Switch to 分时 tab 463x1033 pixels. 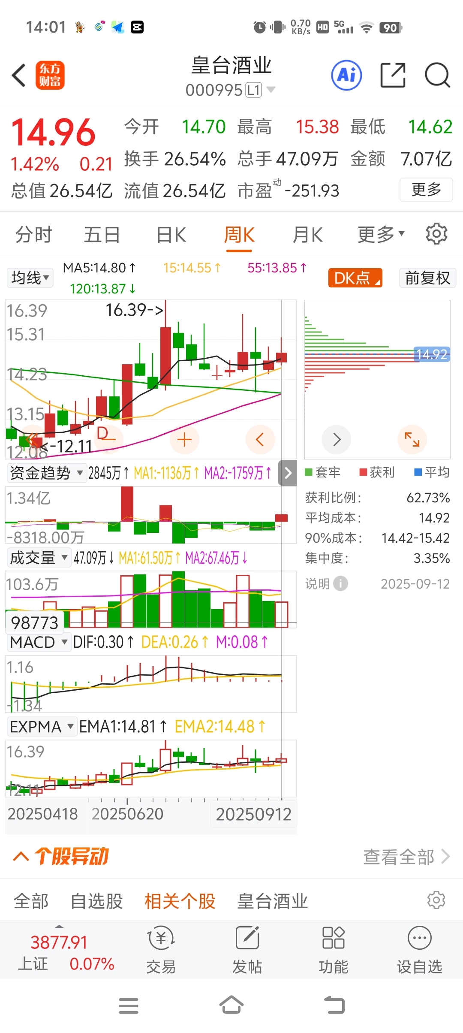tap(34, 235)
